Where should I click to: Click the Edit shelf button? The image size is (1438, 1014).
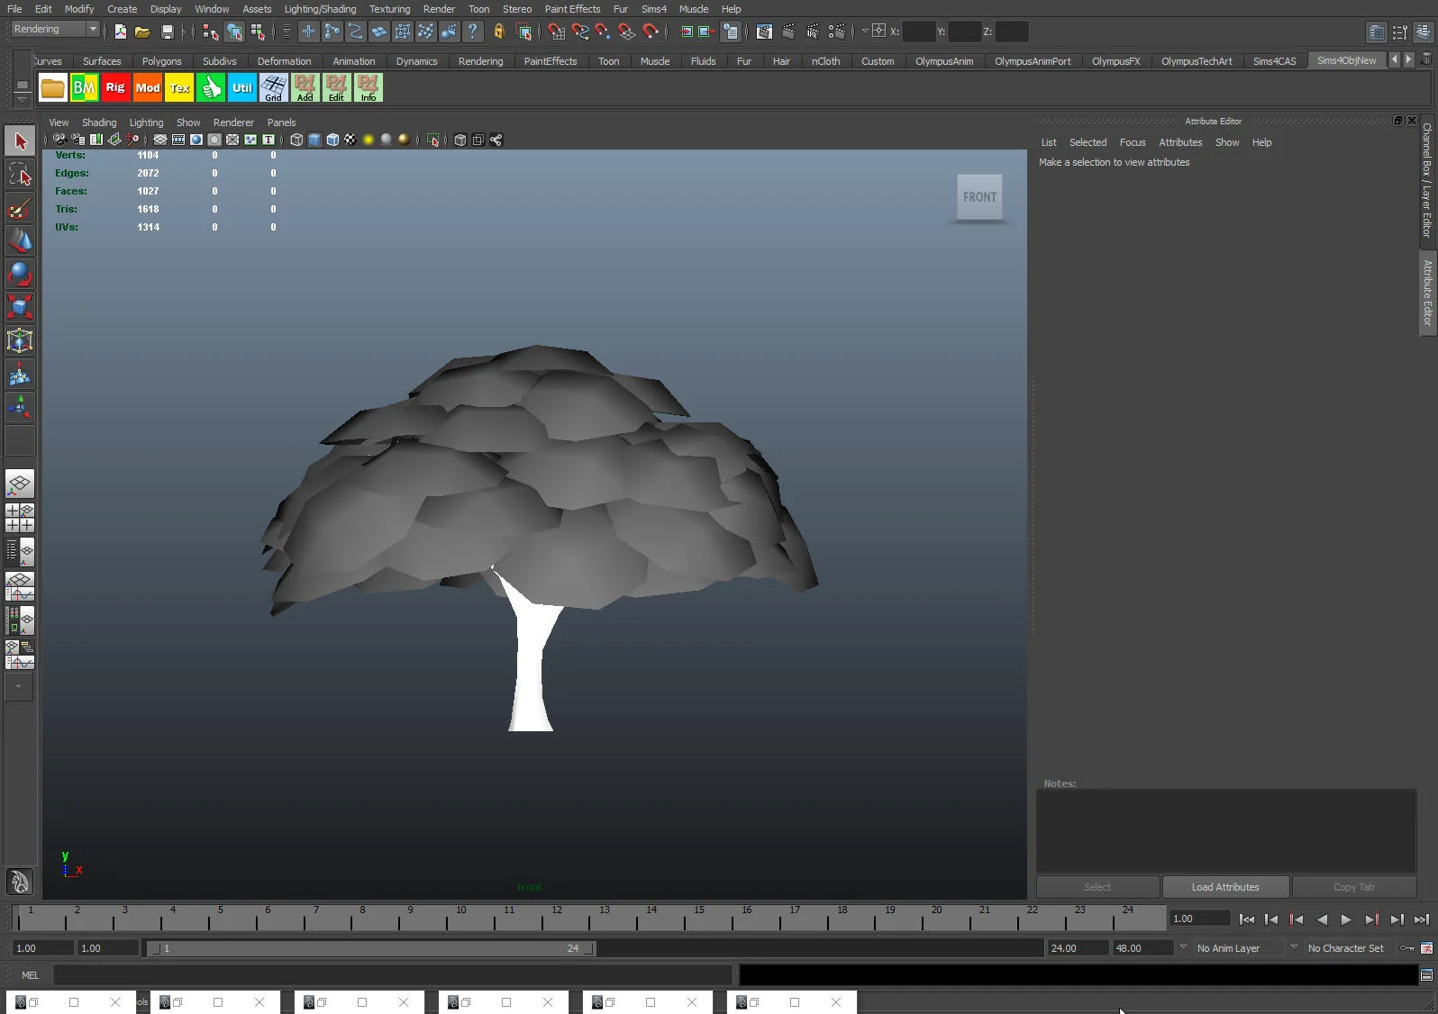(337, 87)
